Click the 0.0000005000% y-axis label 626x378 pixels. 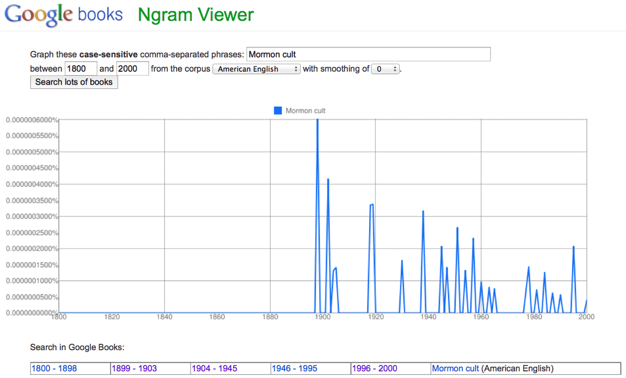[x=32, y=152]
